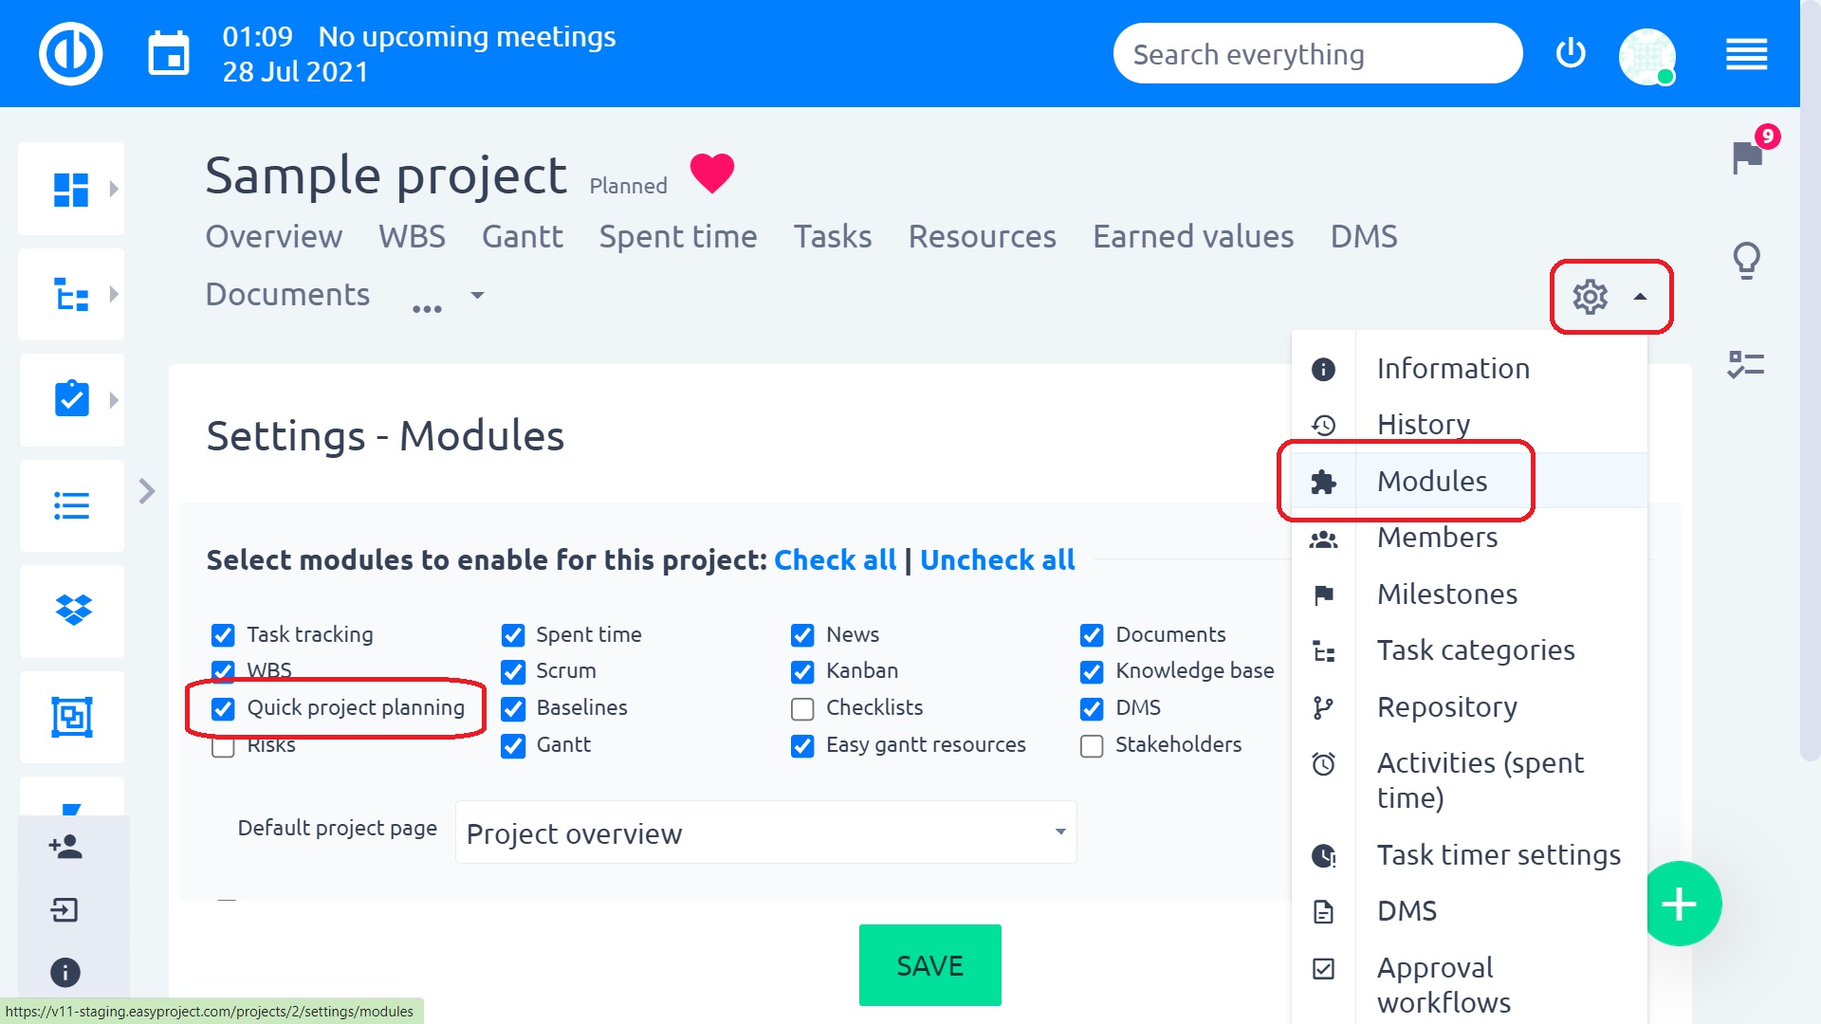
Task: Click the calendar icon in header
Action: 169,54
